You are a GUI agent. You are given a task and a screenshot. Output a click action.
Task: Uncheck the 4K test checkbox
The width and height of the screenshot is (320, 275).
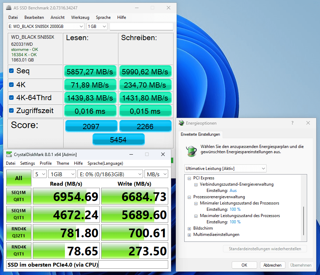(12, 85)
